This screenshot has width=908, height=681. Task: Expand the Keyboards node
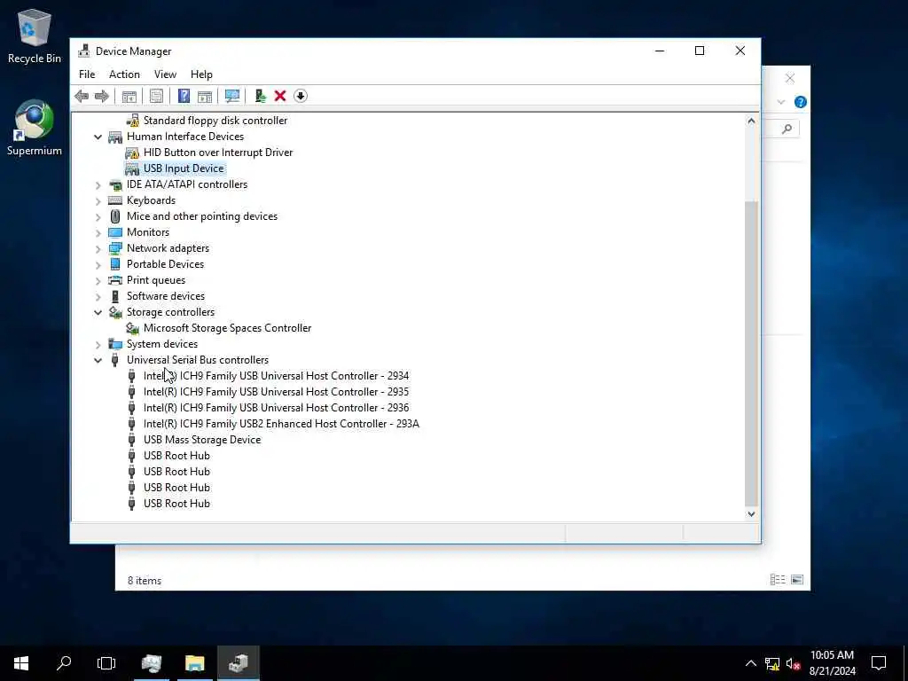click(98, 201)
